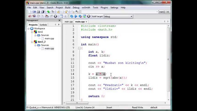
Task: Collapse Sources folder under dars1
Action: (x=35, y=35)
